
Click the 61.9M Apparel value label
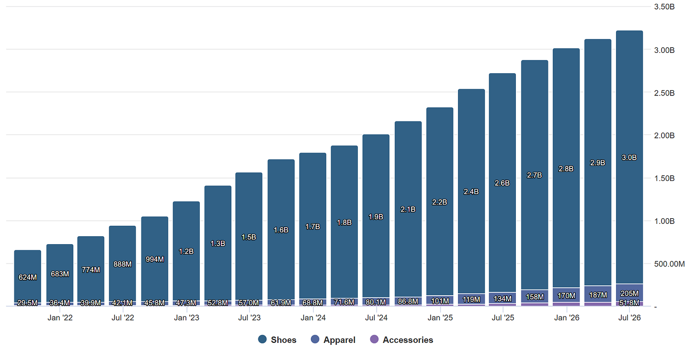(x=281, y=302)
